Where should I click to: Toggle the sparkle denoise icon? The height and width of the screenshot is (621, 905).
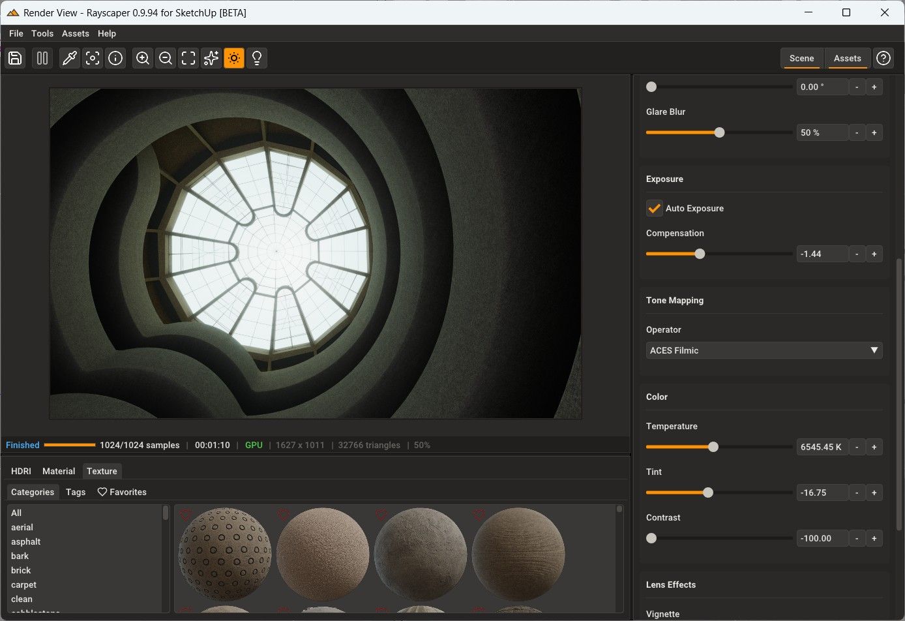tap(211, 58)
